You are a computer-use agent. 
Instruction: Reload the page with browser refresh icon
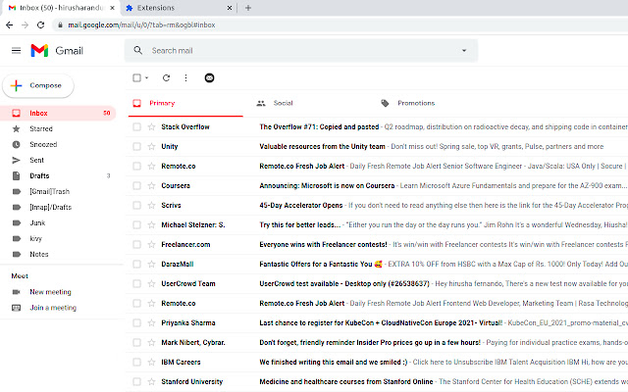point(40,24)
